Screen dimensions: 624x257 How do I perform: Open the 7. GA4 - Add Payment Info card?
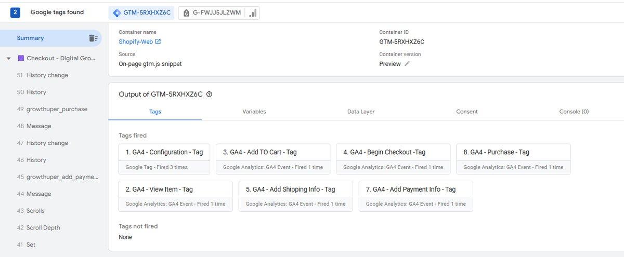(416, 196)
